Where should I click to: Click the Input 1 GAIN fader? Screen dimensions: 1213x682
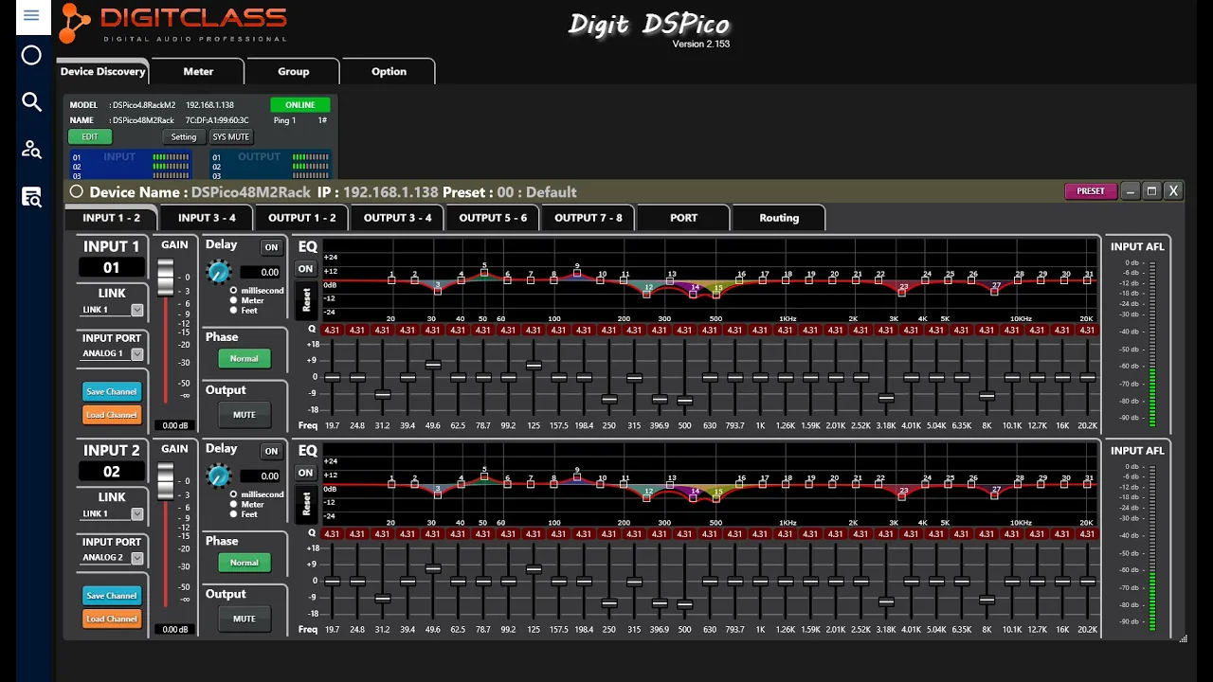166,278
